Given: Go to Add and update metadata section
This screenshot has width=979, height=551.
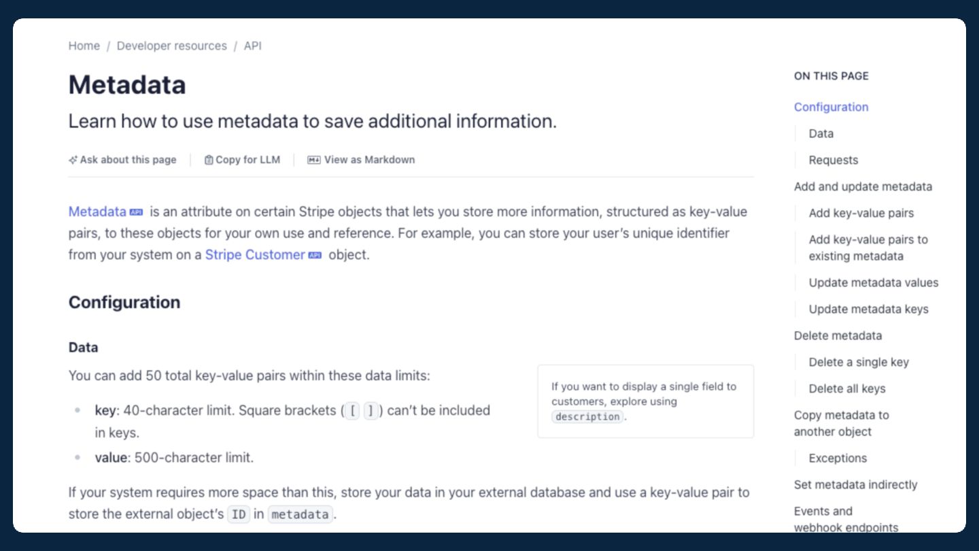Looking at the screenshot, I should [x=863, y=186].
